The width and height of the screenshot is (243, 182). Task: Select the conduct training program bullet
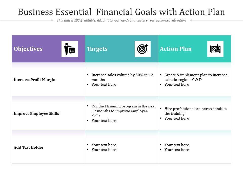(124, 111)
